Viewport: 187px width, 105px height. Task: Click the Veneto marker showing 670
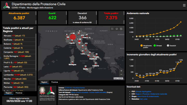[82, 37]
